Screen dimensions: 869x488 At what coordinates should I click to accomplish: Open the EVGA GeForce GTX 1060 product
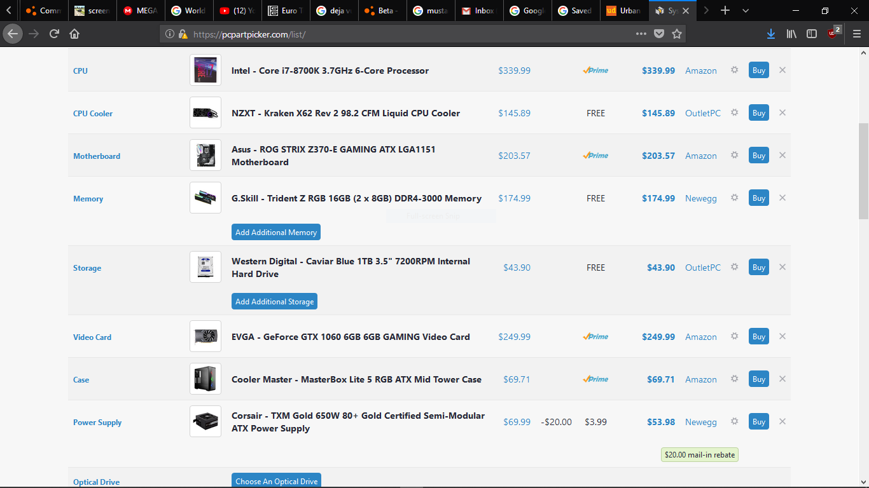point(351,337)
